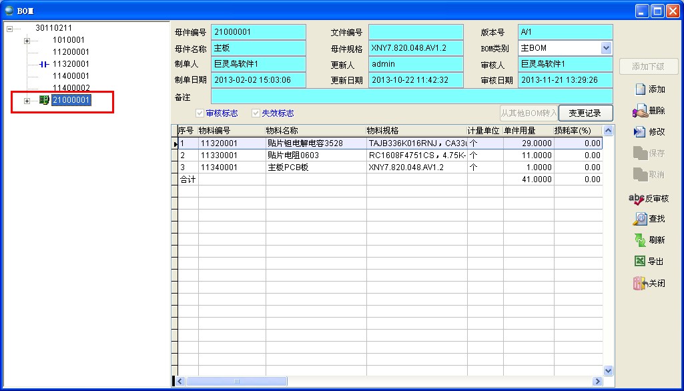
Task: Click the 刷新 (Refresh) icon
Action: 640,240
